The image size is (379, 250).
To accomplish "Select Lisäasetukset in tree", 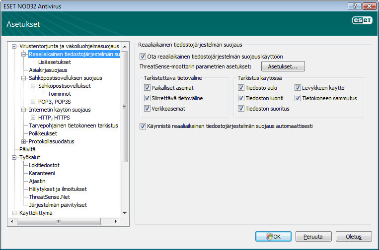I will point(55,62).
